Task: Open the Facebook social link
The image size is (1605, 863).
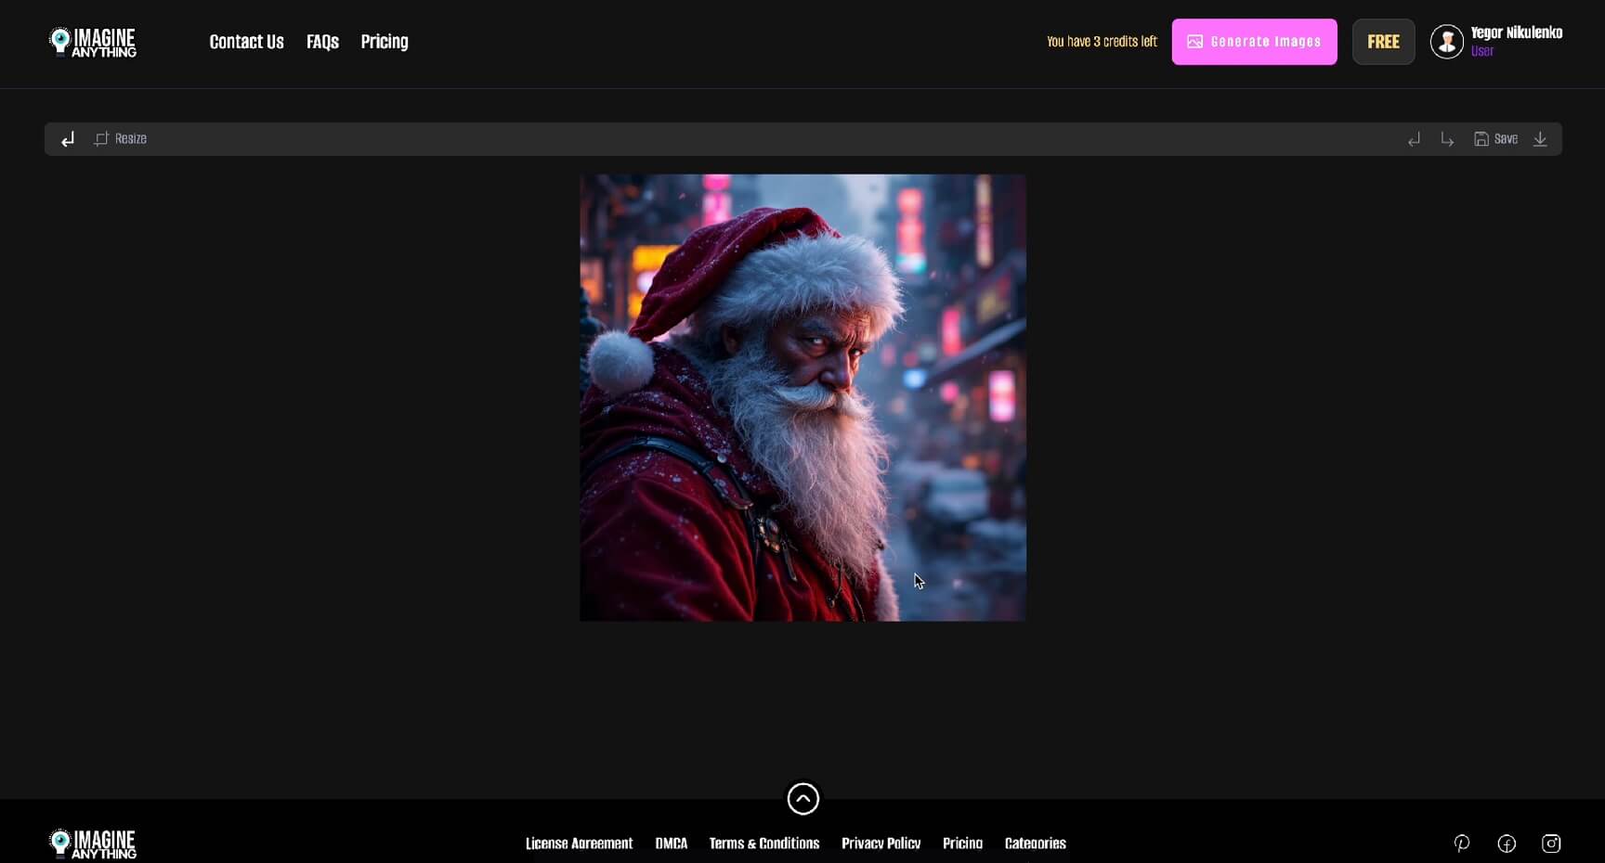Action: 1507,843
